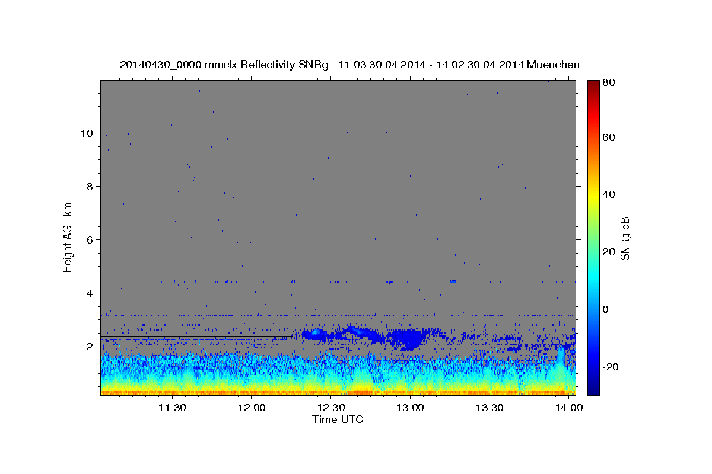Click the height tick label 6
The image size is (712, 474).
pos(89,240)
